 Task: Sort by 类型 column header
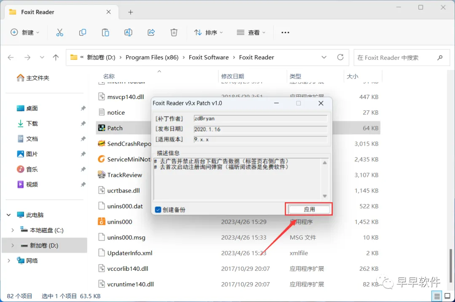click(295, 76)
